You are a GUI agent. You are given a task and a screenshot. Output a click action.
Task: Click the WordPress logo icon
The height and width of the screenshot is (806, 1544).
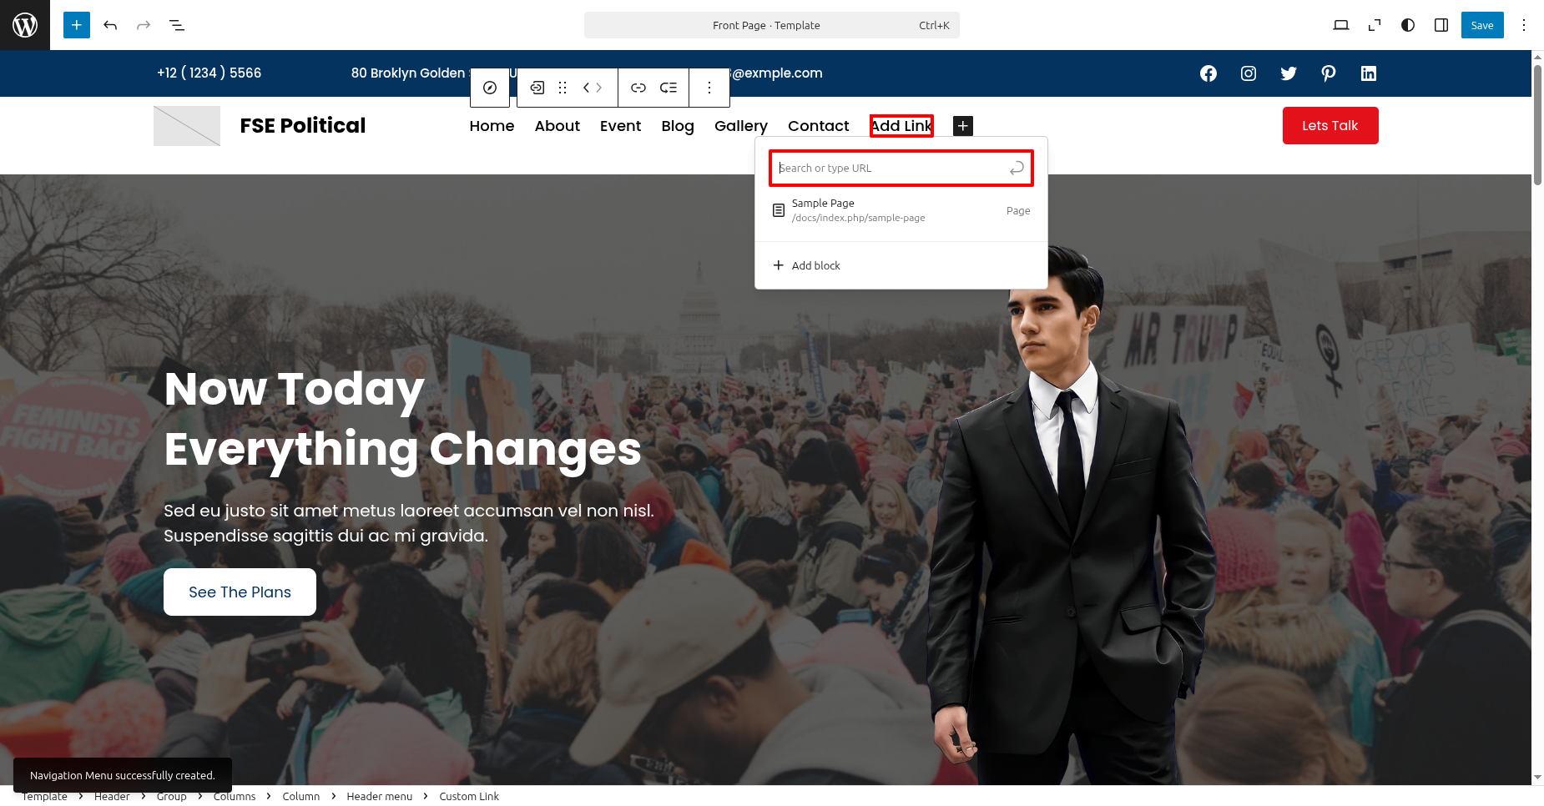pos(25,25)
